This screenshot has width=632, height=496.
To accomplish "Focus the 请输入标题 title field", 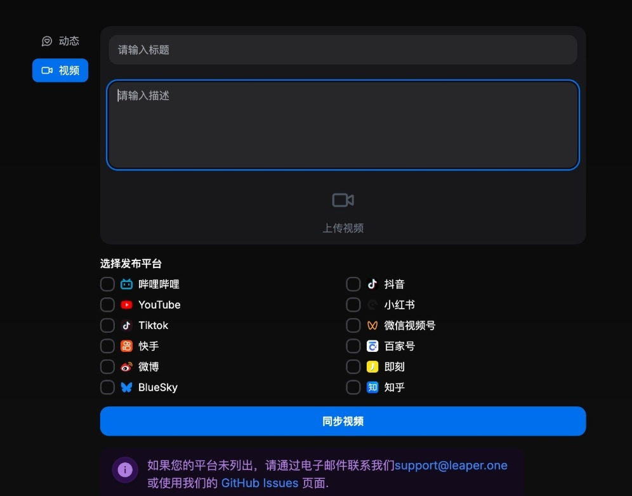I will [x=343, y=50].
